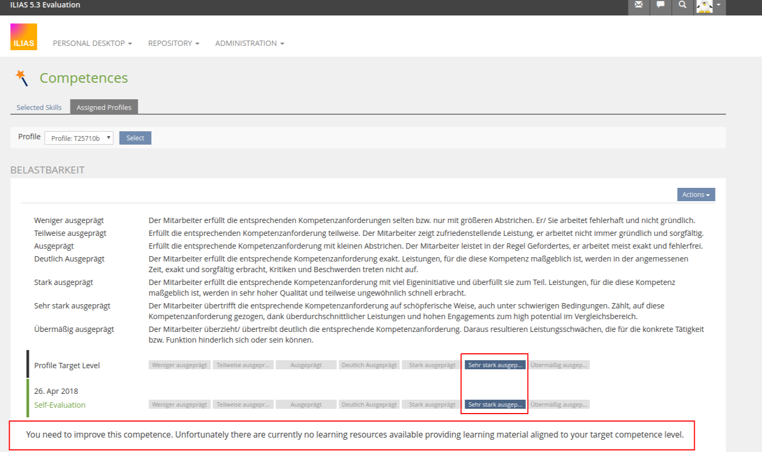Click the ILIAS logo
This screenshot has height=452, width=762.
(23, 37)
